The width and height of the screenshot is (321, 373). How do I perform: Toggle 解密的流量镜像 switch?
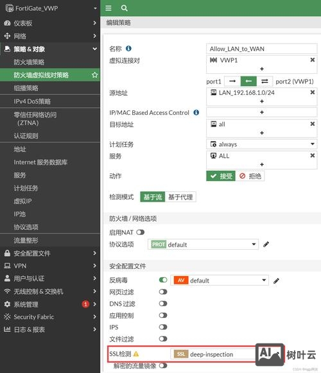[x=163, y=365]
